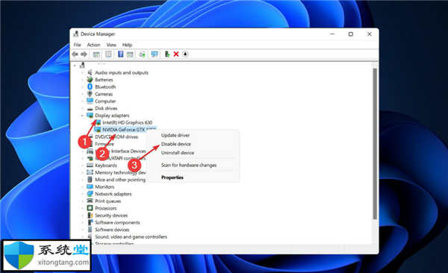The height and width of the screenshot is (273, 448).
Task: Choose Update driver in the context menu
Action: pyautogui.click(x=175, y=135)
